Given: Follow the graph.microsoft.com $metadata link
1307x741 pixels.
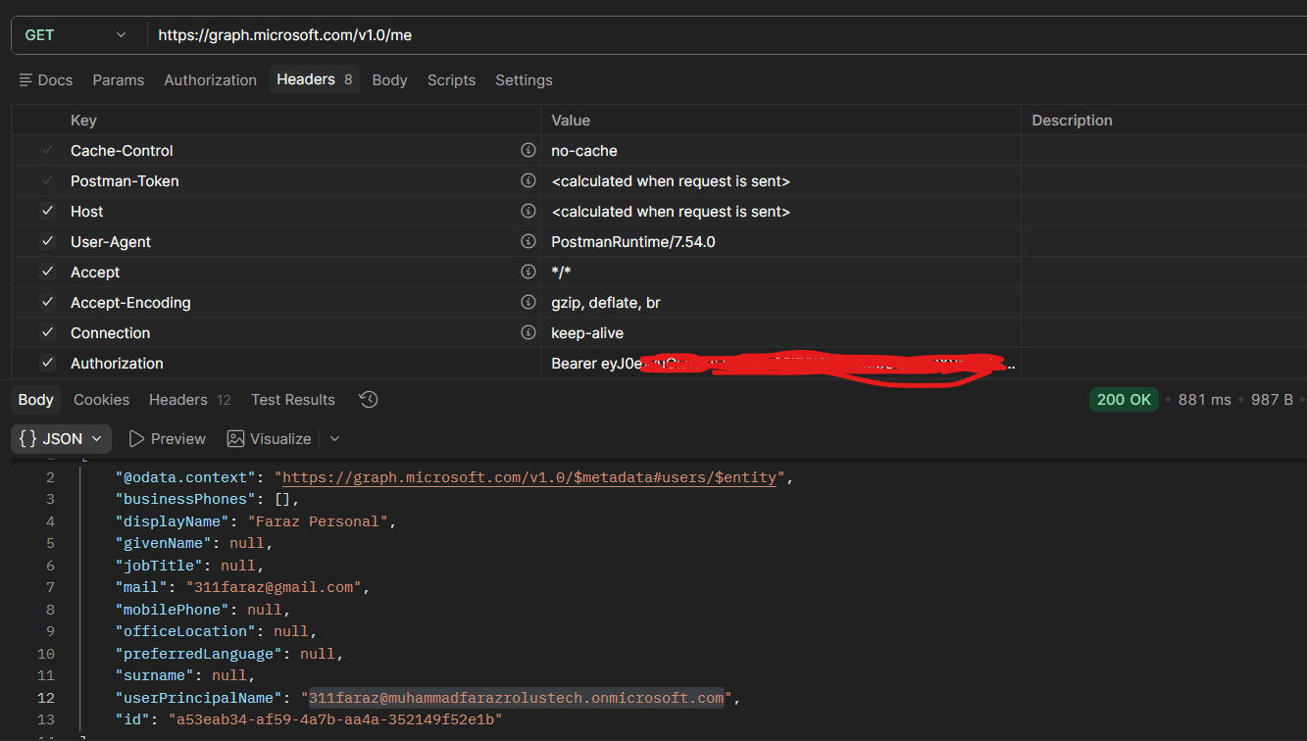Looking at the screenshot, I should coord(530,478).
